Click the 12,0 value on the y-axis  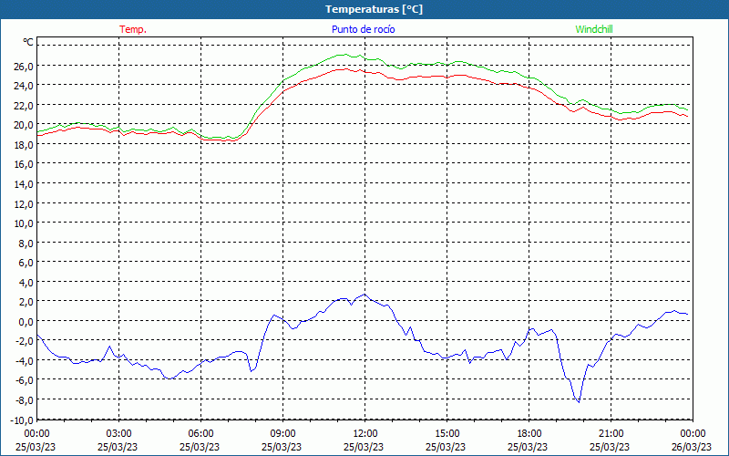pos(24,203)
